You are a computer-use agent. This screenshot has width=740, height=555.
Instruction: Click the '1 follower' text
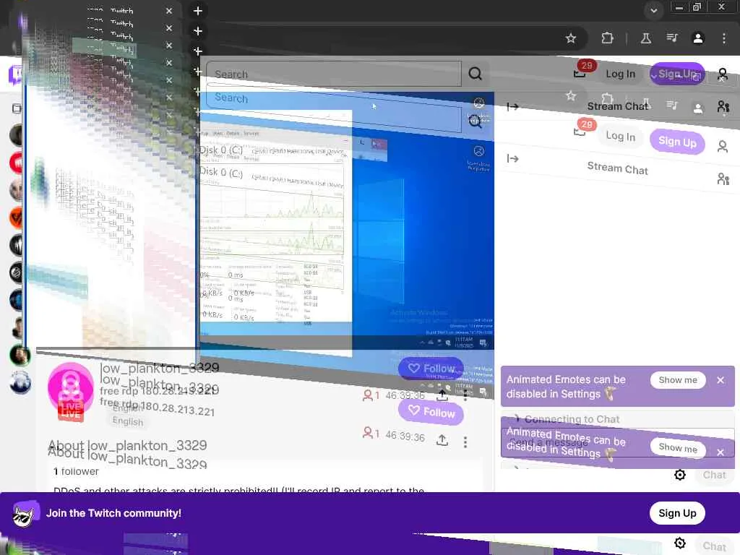point(76,471)
